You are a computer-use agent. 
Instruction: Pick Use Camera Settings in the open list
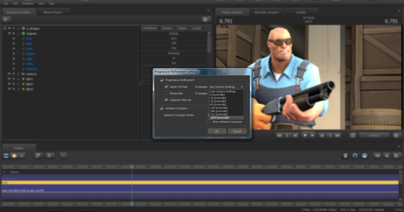pos(226,91)
